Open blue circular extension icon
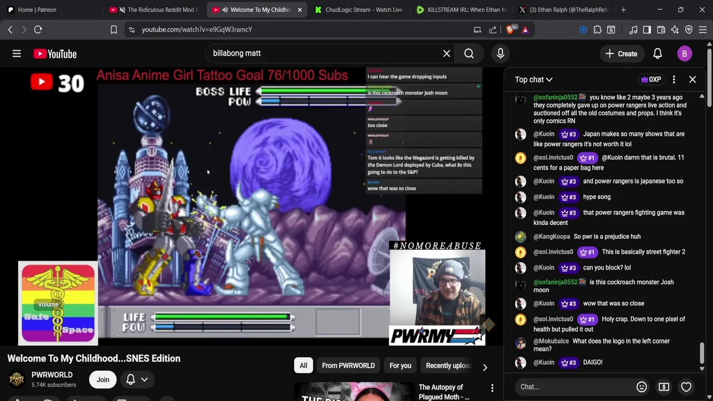713x401 pixels. (583, 30)
